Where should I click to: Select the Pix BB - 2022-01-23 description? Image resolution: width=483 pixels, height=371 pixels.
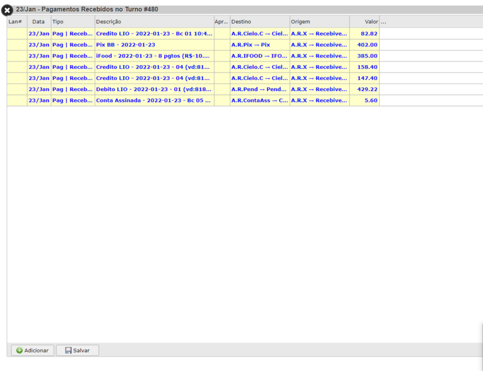coord(154,45)
